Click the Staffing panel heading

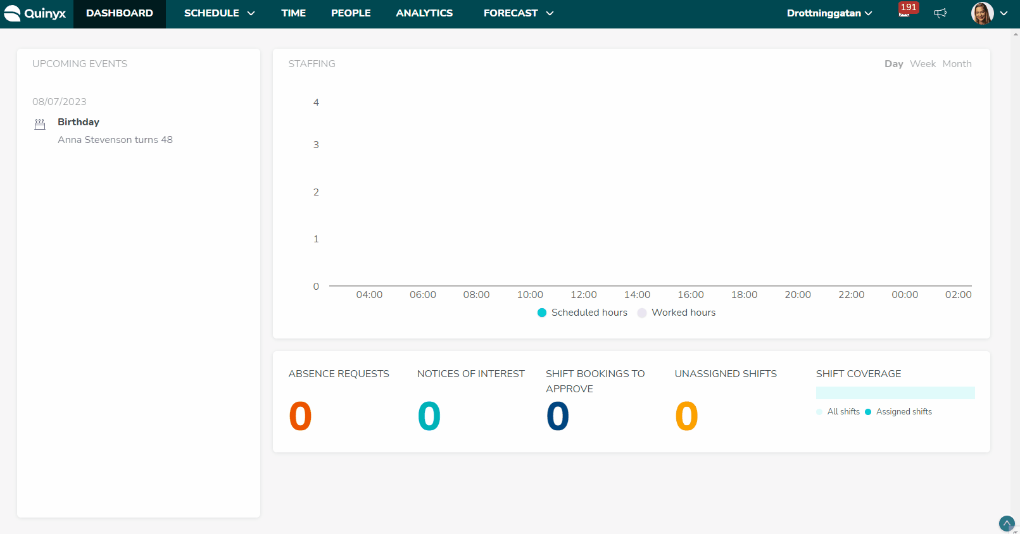[x=312, y=64]
